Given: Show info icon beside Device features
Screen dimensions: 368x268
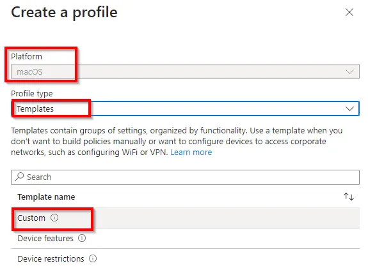Looking at the screenshot, I should [x=82, y=238].
